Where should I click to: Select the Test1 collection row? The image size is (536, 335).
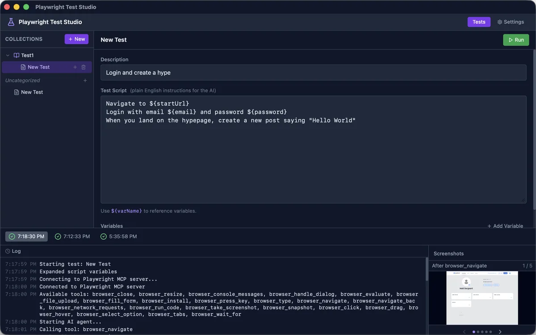(47, 55)
